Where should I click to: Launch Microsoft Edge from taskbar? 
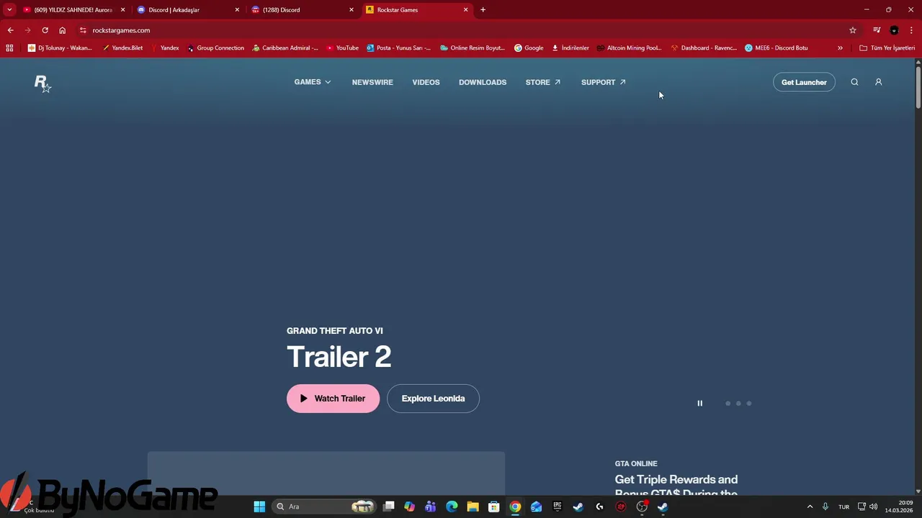[452, 506]
